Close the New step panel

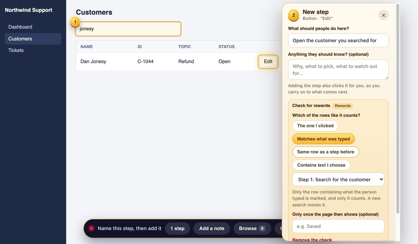click(x=383, y=15)
